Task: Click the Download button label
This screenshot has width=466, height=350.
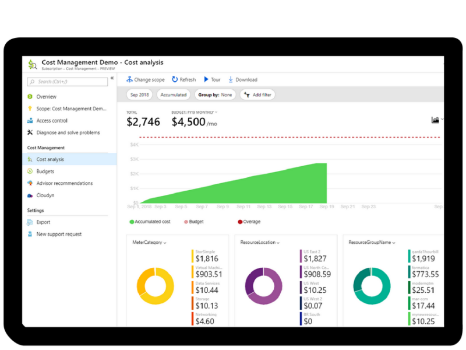Action: 246,79
